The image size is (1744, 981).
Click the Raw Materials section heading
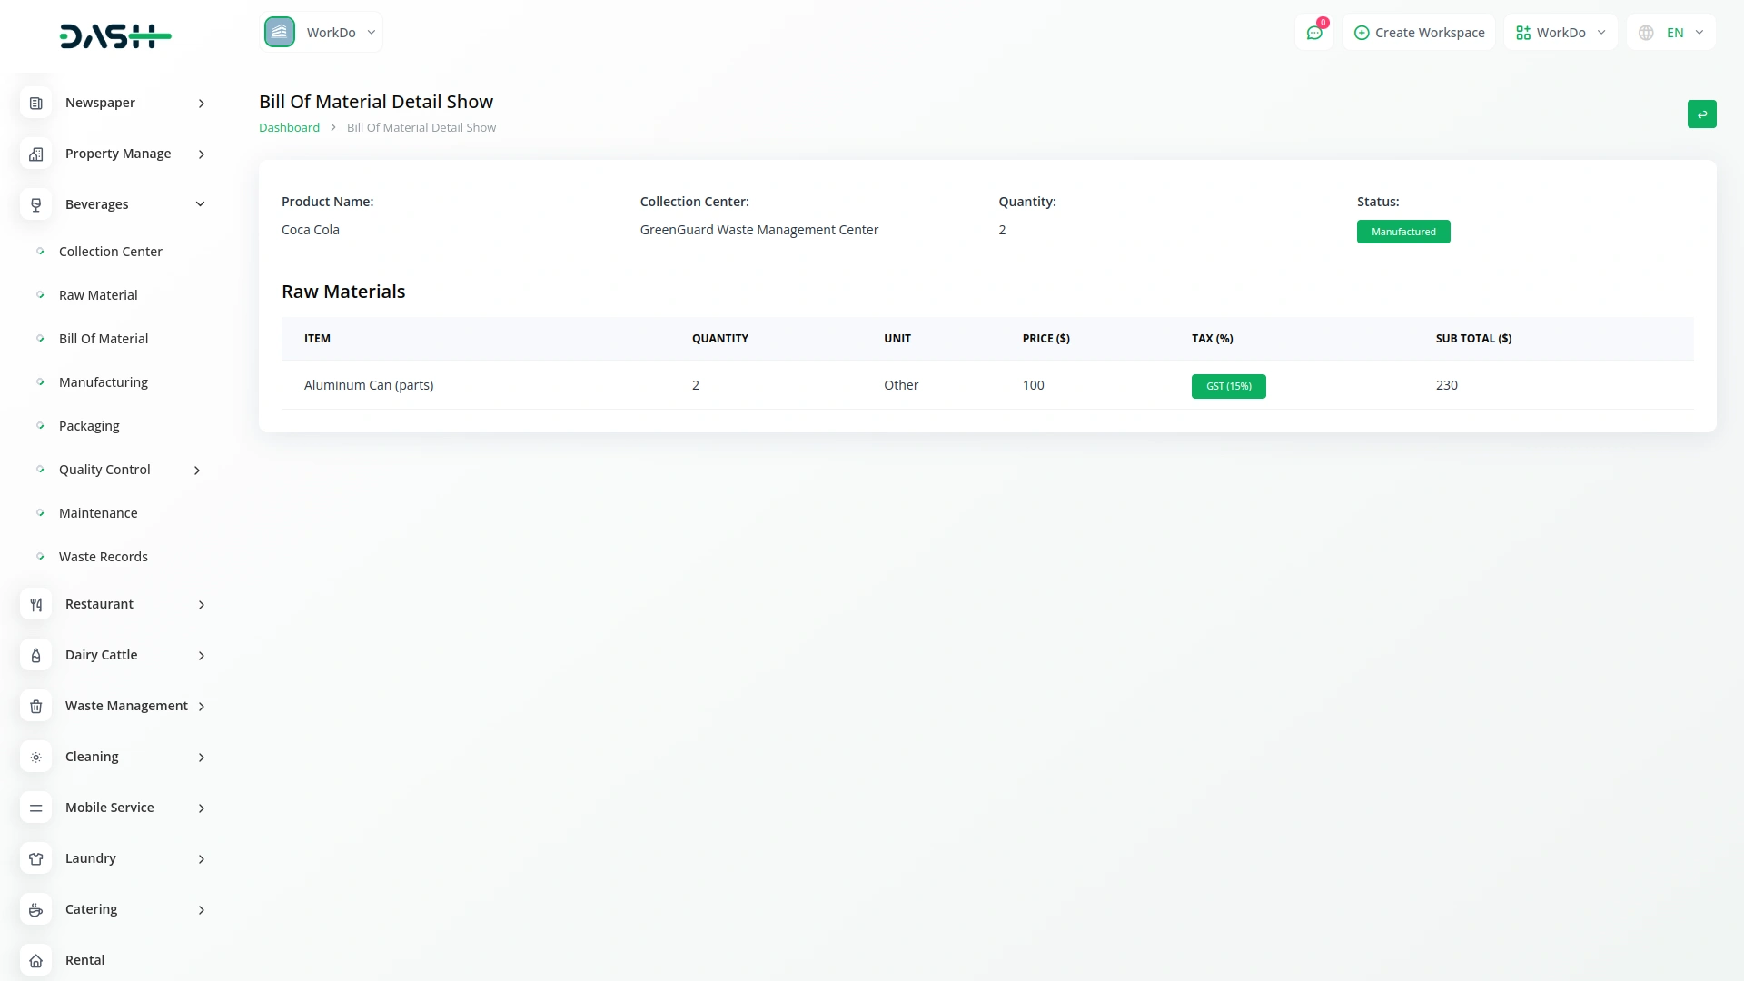coord(343,292)
